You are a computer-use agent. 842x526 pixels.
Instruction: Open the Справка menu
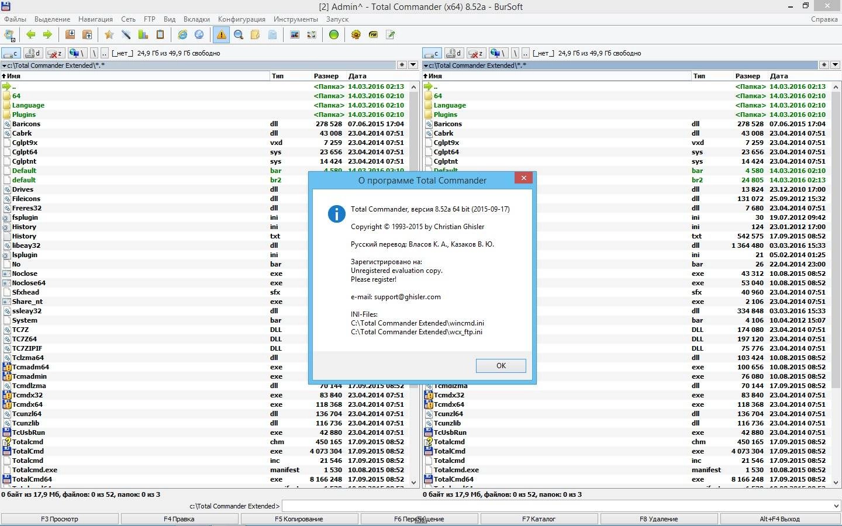coord(824,19)
